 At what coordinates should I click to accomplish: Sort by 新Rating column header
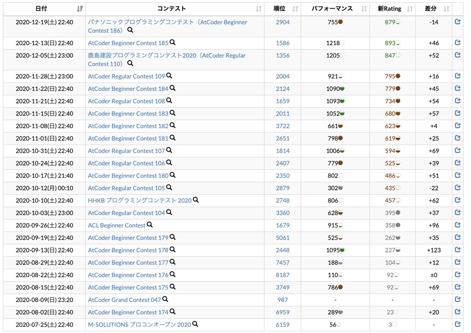tap(392, 9)
